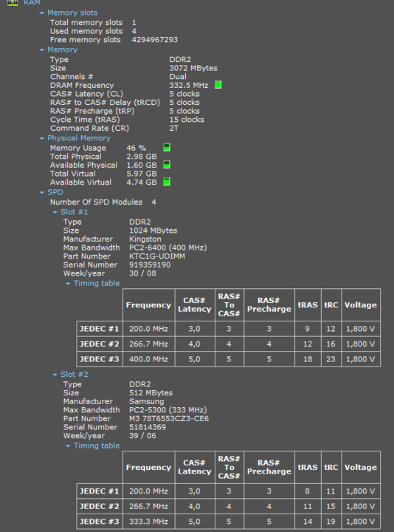Collapse Slot #2 Timing table
Screen dimensions: 394x532
pos(68,446)
